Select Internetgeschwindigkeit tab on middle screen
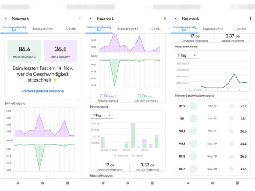Image resolution: width=255 pixels, height=191 pixels. [99, 29]
